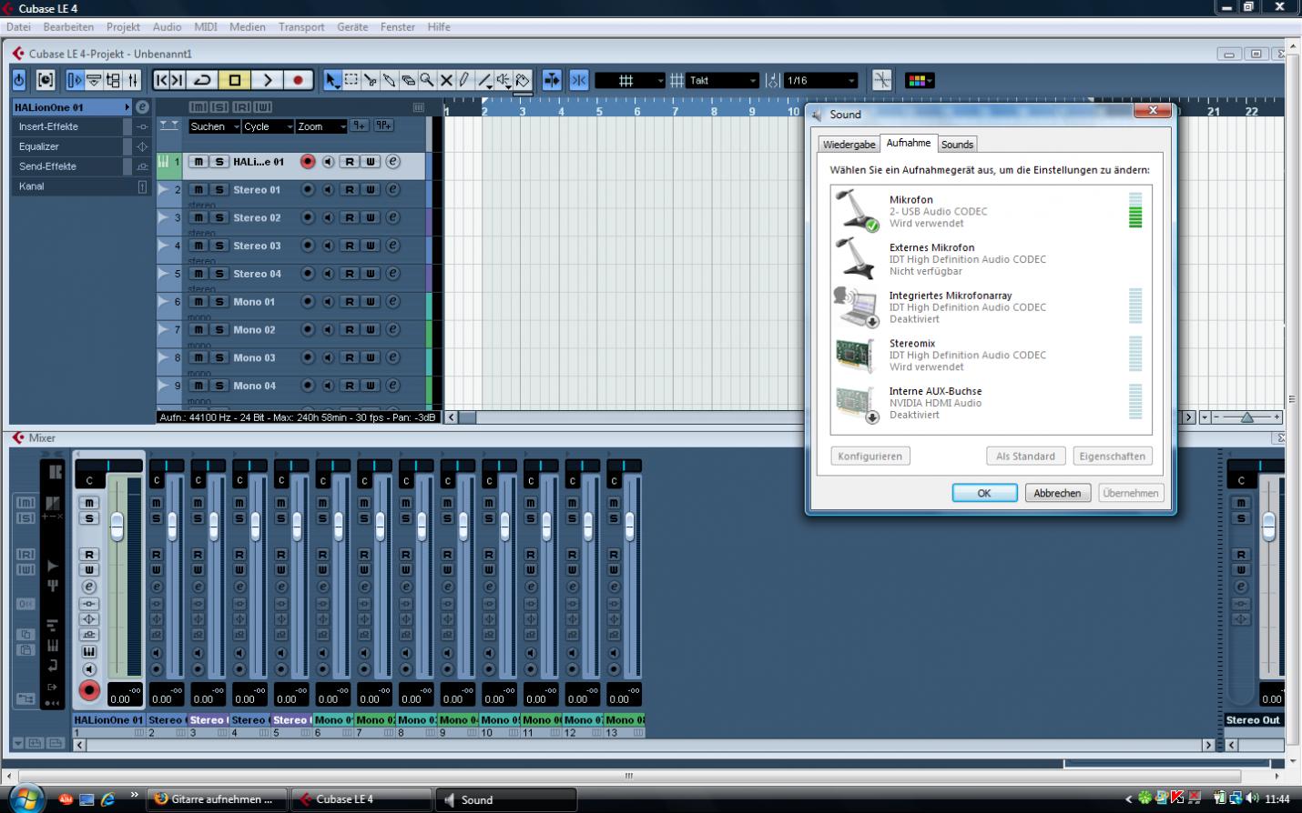Select the Mute X tool
The image size is (1302, 813).
(x=446, y=80)
